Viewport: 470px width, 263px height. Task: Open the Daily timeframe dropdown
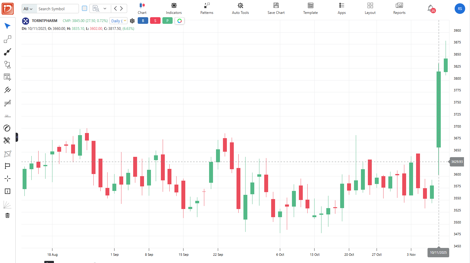[118, 21]
